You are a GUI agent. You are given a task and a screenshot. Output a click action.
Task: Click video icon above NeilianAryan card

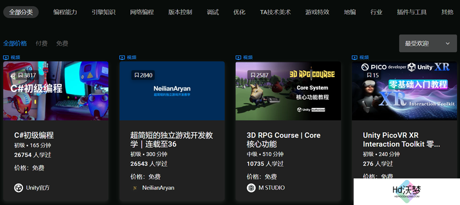(122, 57)
